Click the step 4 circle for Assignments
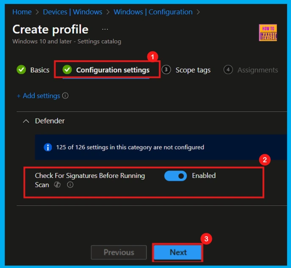The height and width of the screenshot is (268, 291). [228, 70]
